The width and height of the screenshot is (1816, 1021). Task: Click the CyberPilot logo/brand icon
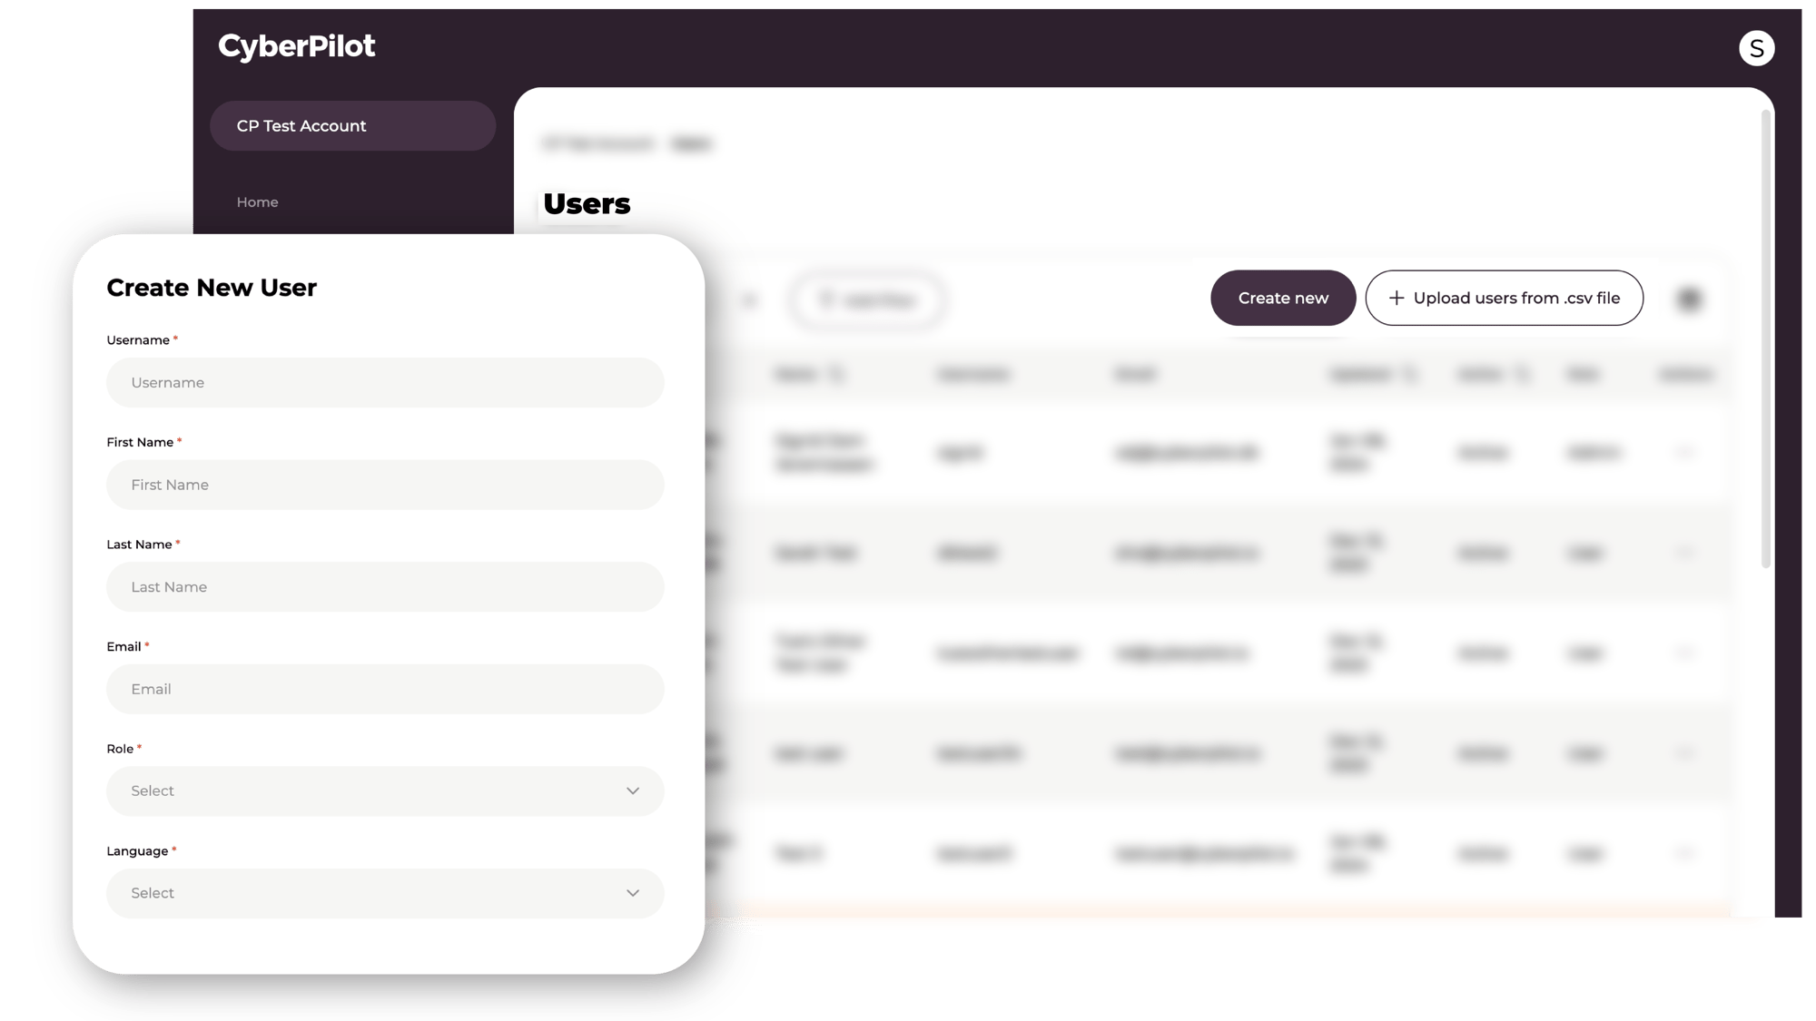tap(296, 46)
